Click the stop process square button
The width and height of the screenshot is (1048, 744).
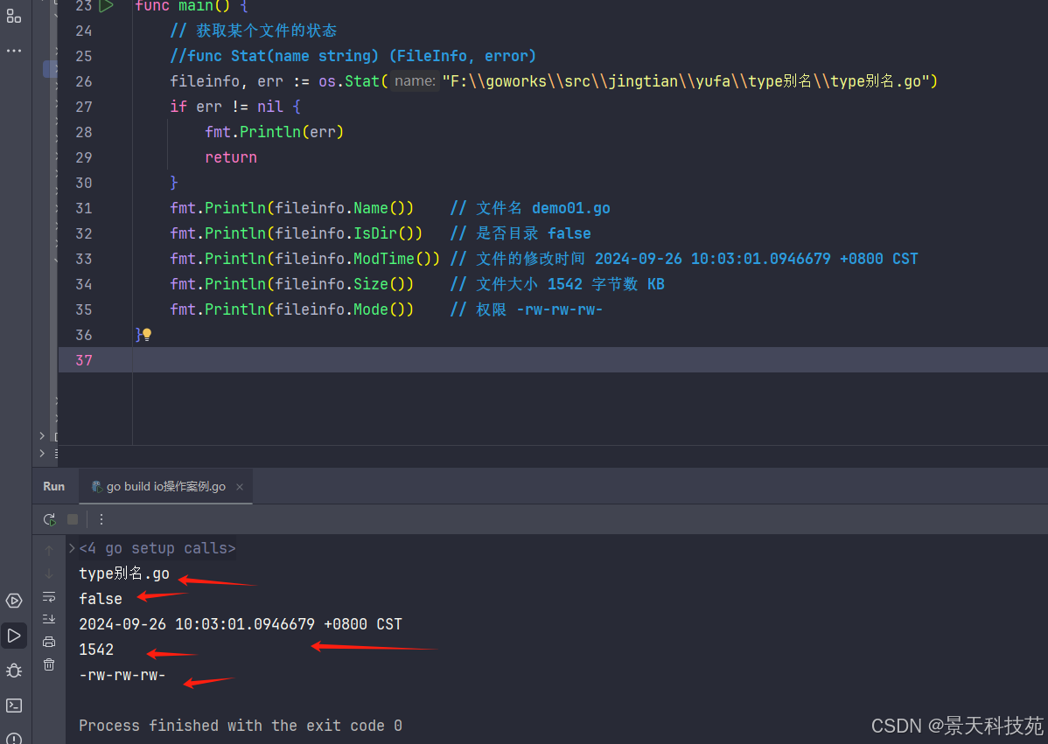[73, 519]
